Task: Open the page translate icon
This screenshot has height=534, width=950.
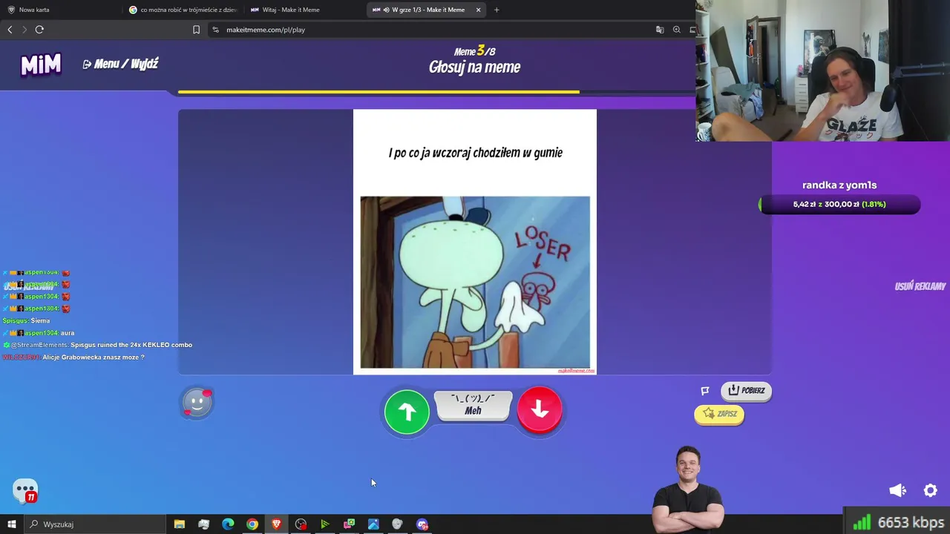Action: (660, 30)
